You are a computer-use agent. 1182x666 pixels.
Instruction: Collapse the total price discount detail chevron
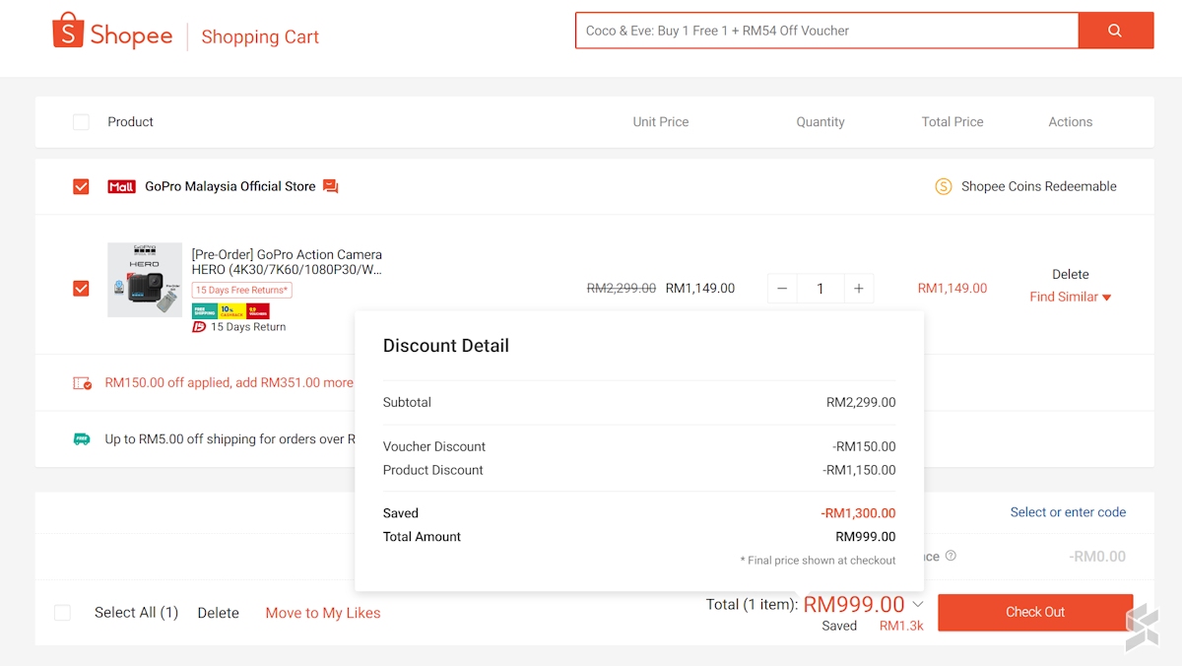(918, 604)
